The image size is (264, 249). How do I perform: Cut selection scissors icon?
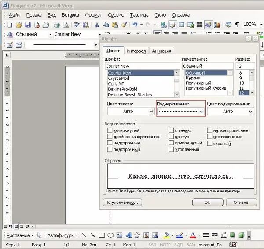pyautogui.click(x=97, y=25)
